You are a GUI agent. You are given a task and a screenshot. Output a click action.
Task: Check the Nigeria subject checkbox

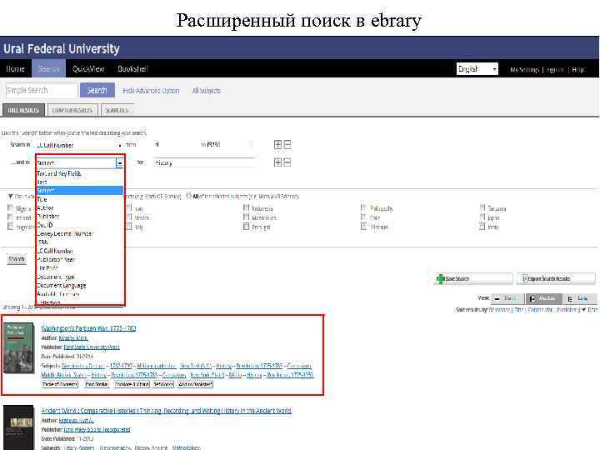pyautogui.click(x=10, y=207)
